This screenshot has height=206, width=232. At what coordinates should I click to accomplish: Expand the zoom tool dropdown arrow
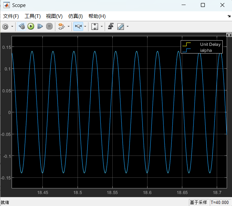(85, 26)
